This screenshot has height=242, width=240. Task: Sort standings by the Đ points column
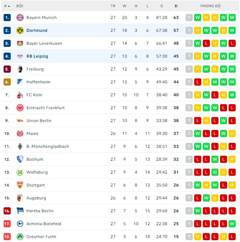tap(176, 6)
